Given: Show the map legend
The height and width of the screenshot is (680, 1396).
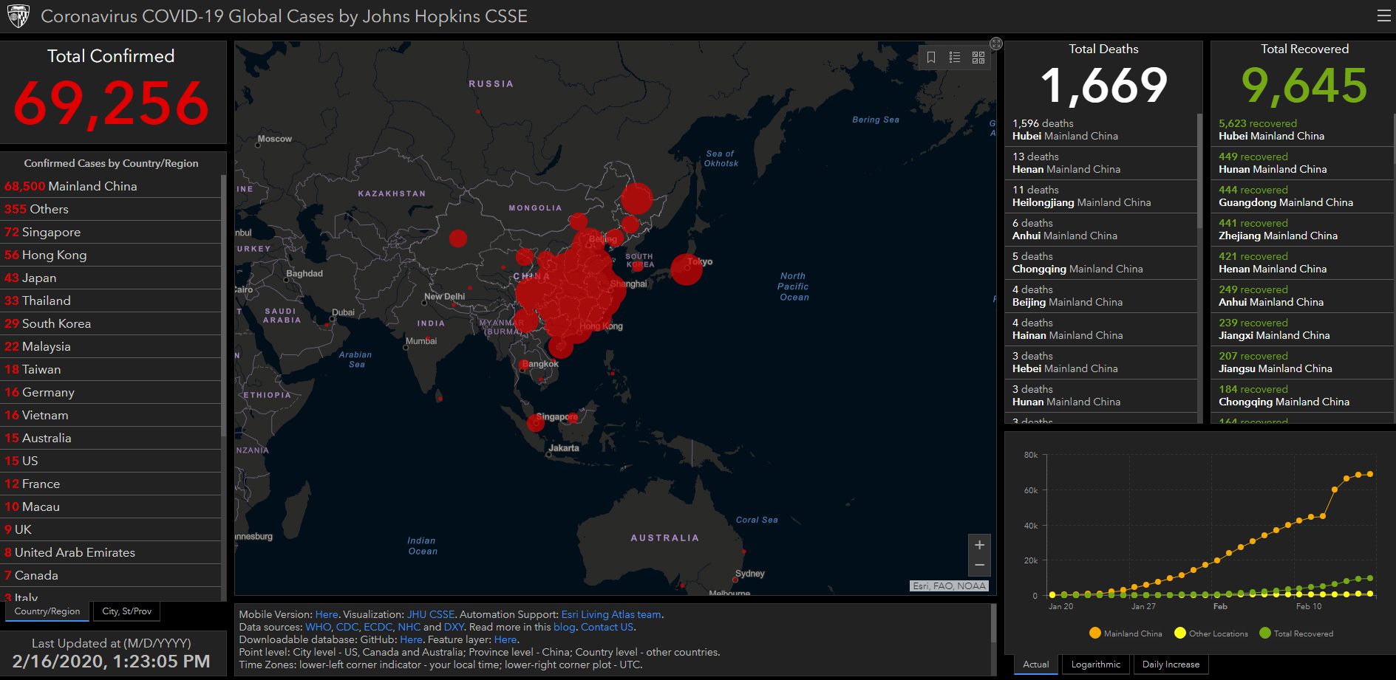Looking at the screenshot, I should click(955, 58).
